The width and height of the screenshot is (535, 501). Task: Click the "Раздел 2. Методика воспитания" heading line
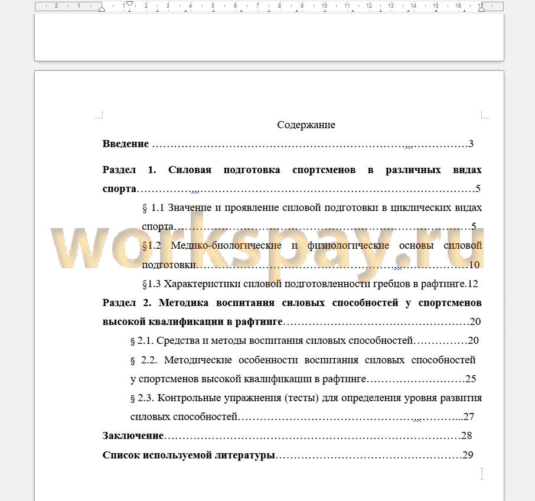292,312
